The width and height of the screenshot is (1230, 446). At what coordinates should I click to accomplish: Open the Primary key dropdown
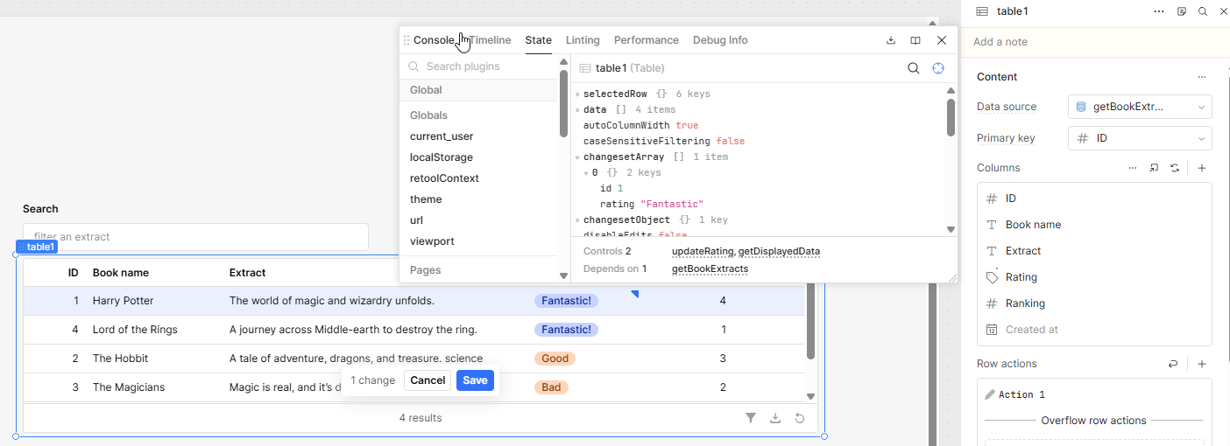point(1140,138)
